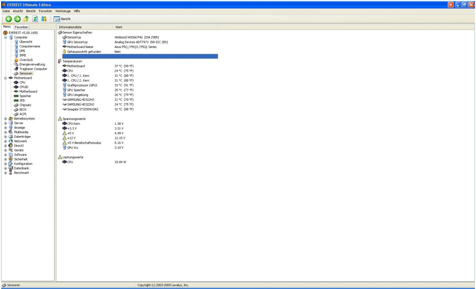Select Übersicht in the tree

[26, 42]
